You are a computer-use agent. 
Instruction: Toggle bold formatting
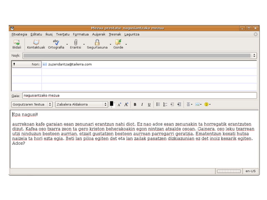(x=135, y=104)
